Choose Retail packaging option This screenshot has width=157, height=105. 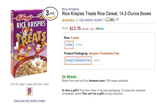[x=97, y=60]
